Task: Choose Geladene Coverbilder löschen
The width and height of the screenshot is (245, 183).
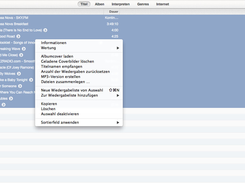Action: (x=79, y=61)
